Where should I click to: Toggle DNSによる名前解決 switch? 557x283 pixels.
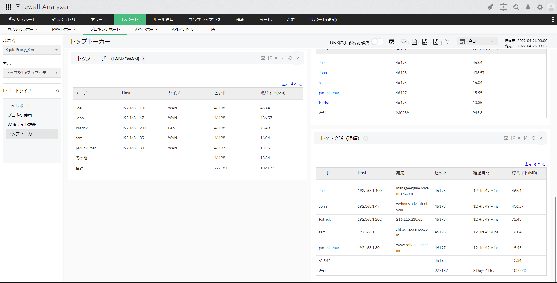377,42
